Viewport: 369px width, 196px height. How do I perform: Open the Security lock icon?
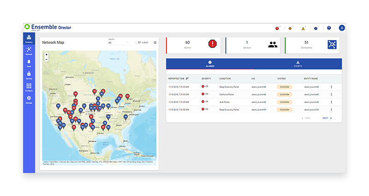(29, 75)
